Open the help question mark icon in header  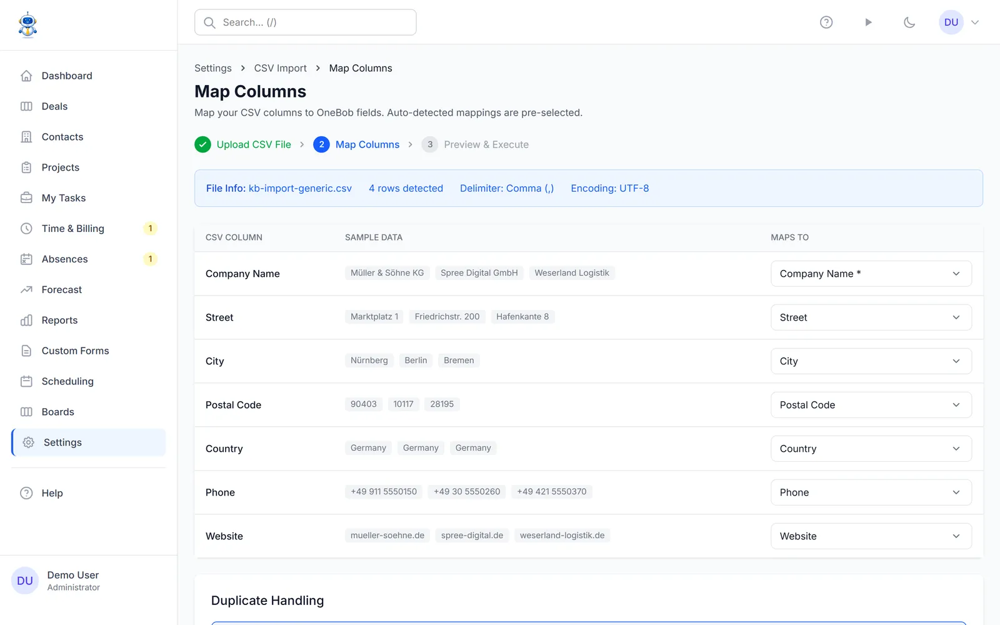(x=826, y=22)
